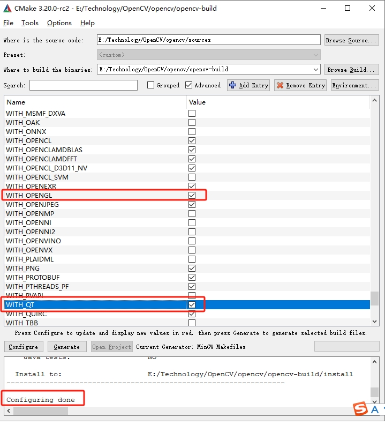Click the Browse Build button
This screenshot has height=425, width=385.
coord(351,70)
